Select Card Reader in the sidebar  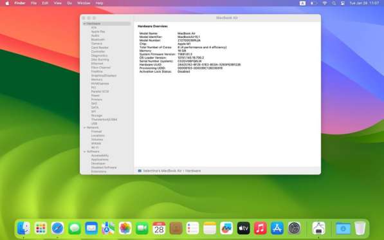click(100, 48)
